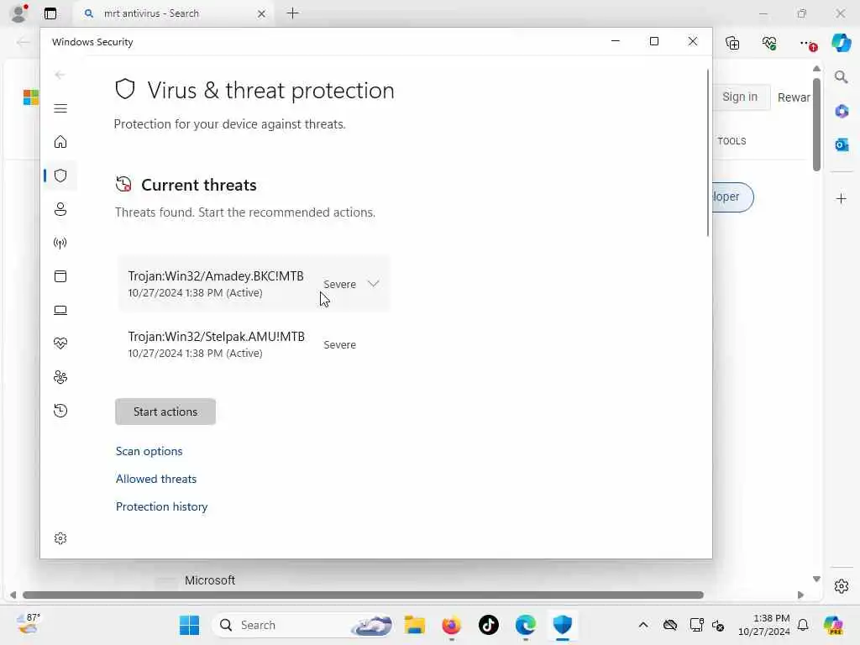Open Device performance & health heart icon
Screen dimensions: 860x645
[x=60, y=343]
